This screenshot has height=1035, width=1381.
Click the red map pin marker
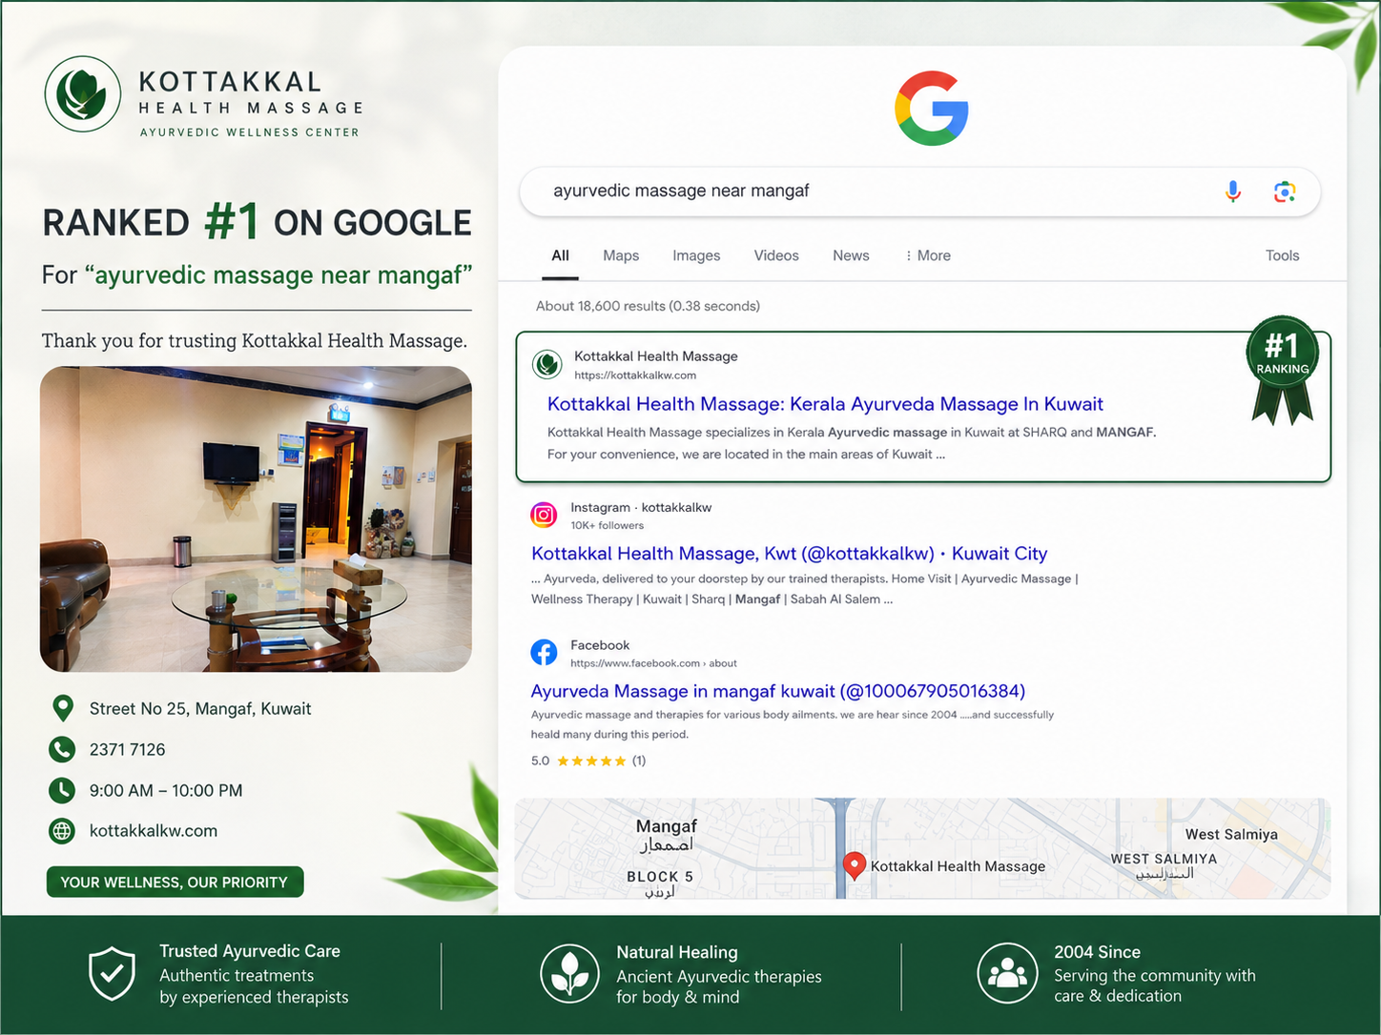click(x=855, y=864)
